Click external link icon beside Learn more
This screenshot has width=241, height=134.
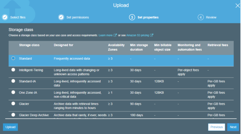pos(115,35)
